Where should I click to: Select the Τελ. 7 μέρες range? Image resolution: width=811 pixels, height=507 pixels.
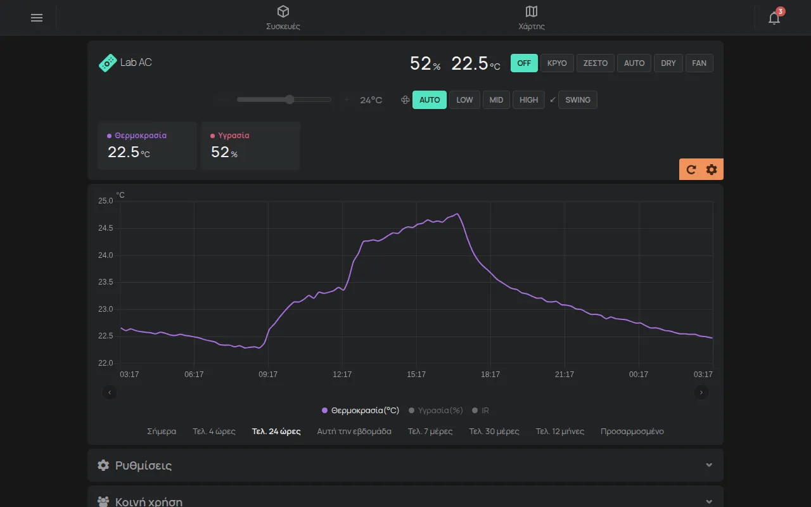(x=430, y=432)
